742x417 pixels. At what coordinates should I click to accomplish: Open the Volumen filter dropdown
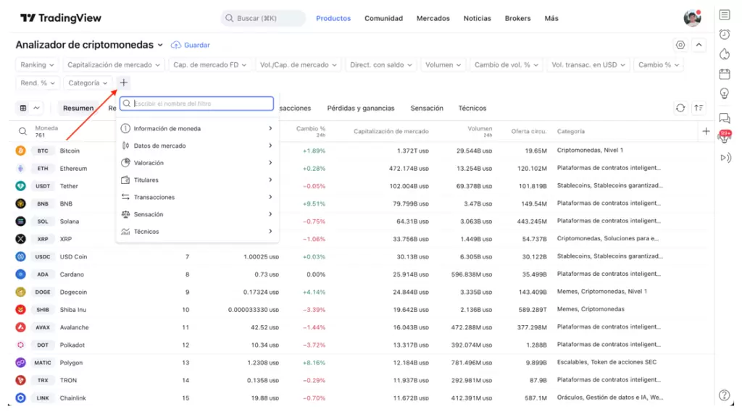[443, 64]
